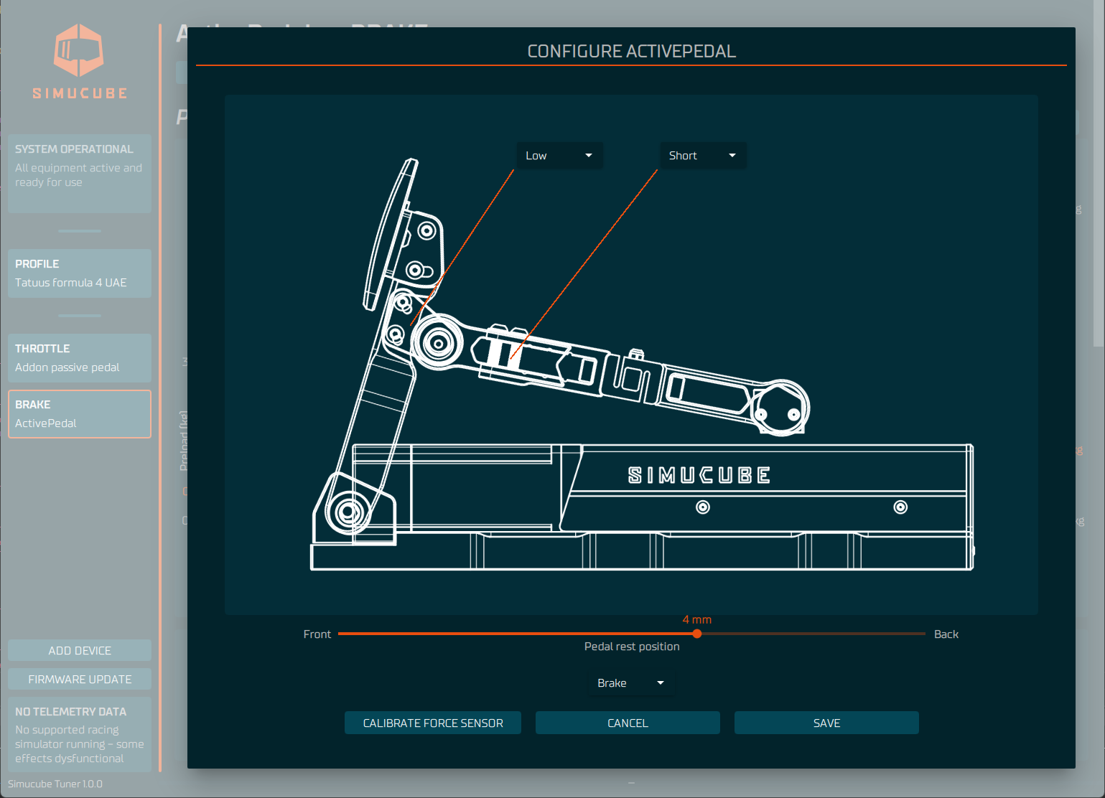Click the 'Front' slider end label

[x=317, y=634]
